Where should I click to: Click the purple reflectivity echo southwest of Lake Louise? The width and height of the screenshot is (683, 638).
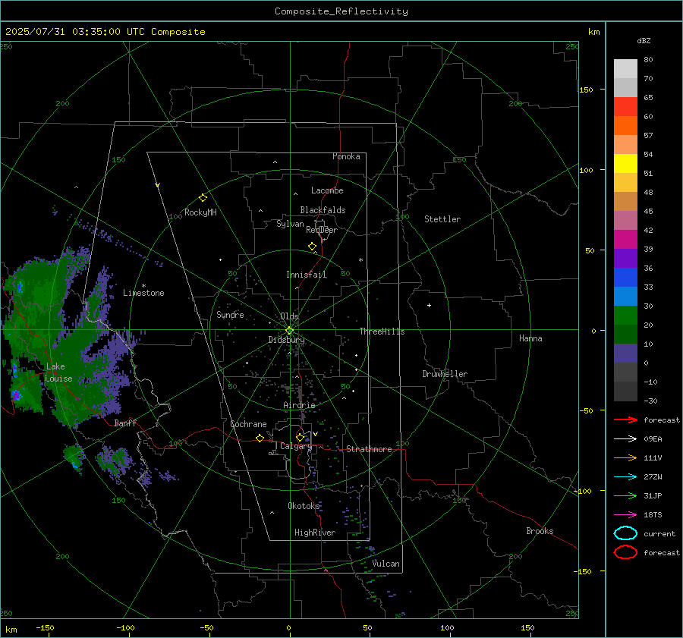pos(17,395)
